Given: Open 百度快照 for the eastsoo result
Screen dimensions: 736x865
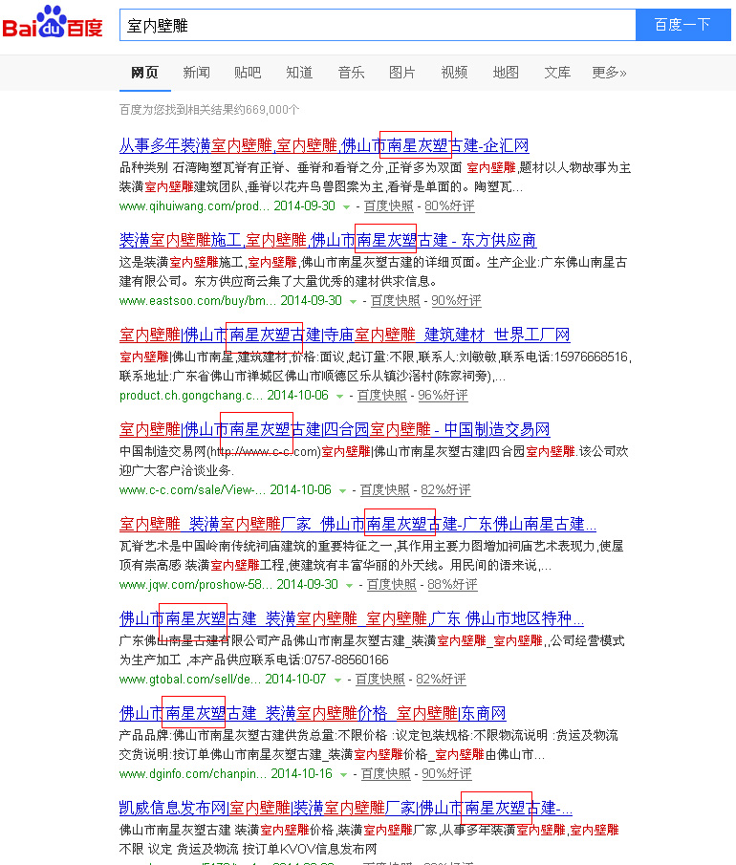Looking at the screenshot, I should point(395,301).
